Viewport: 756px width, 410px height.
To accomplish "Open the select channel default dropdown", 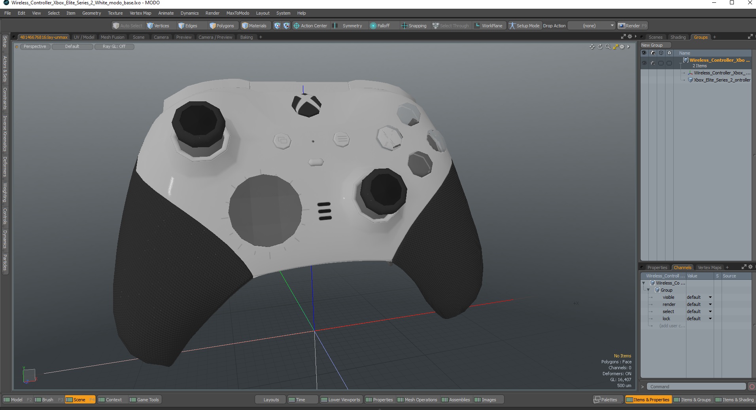I will (699, 311).
